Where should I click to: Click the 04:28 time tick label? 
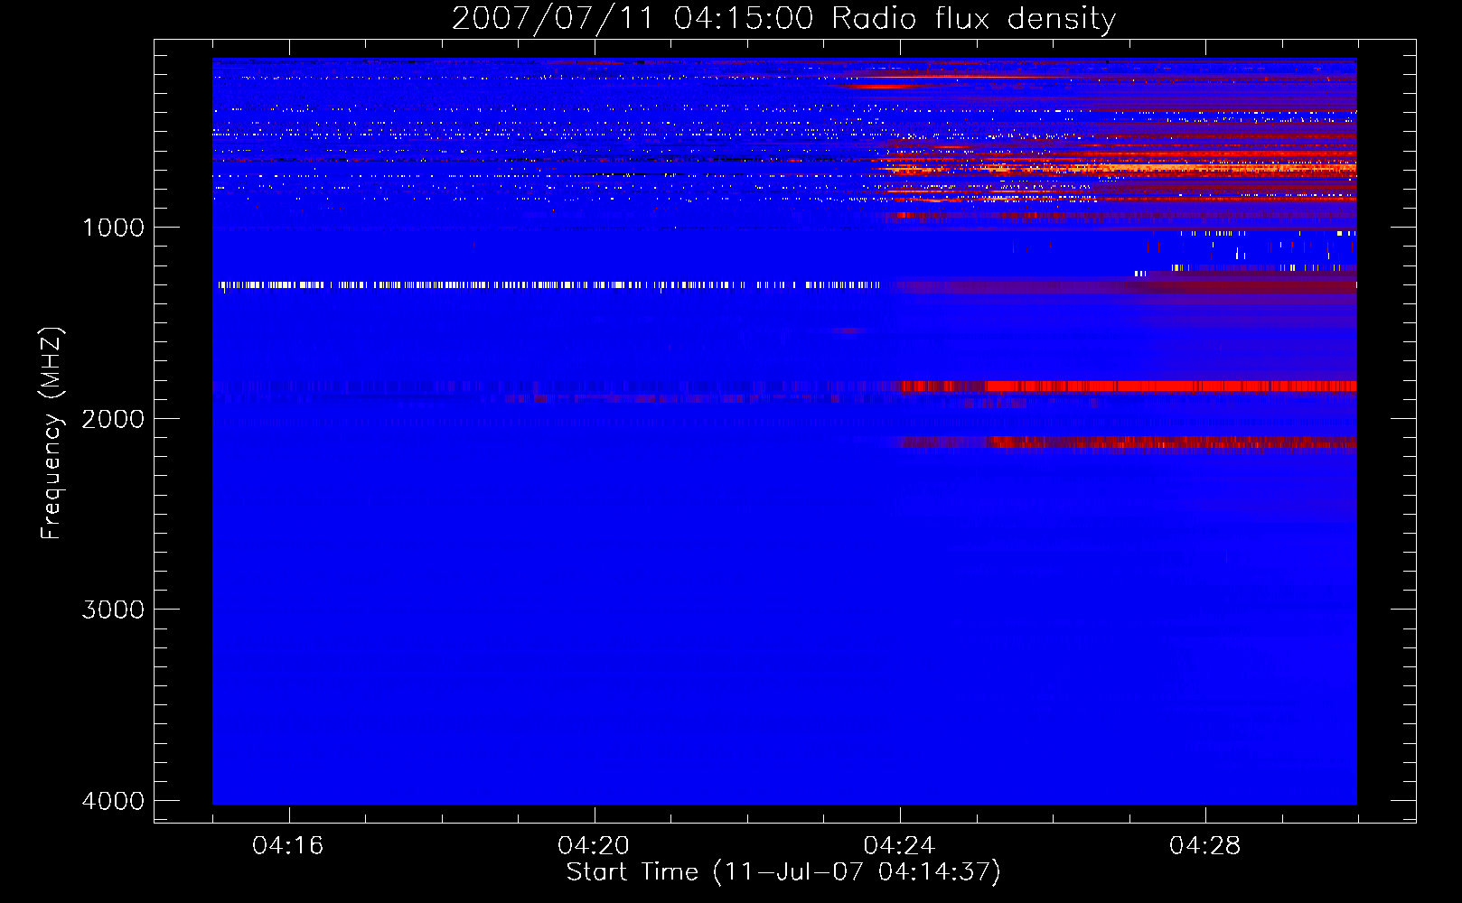[1205, 846]
